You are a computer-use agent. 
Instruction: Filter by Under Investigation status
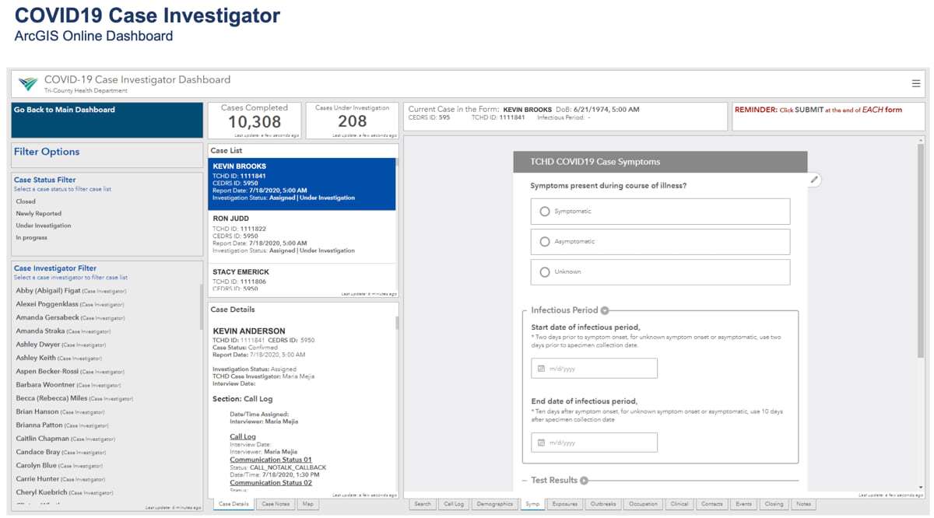[x=44, y=226]
